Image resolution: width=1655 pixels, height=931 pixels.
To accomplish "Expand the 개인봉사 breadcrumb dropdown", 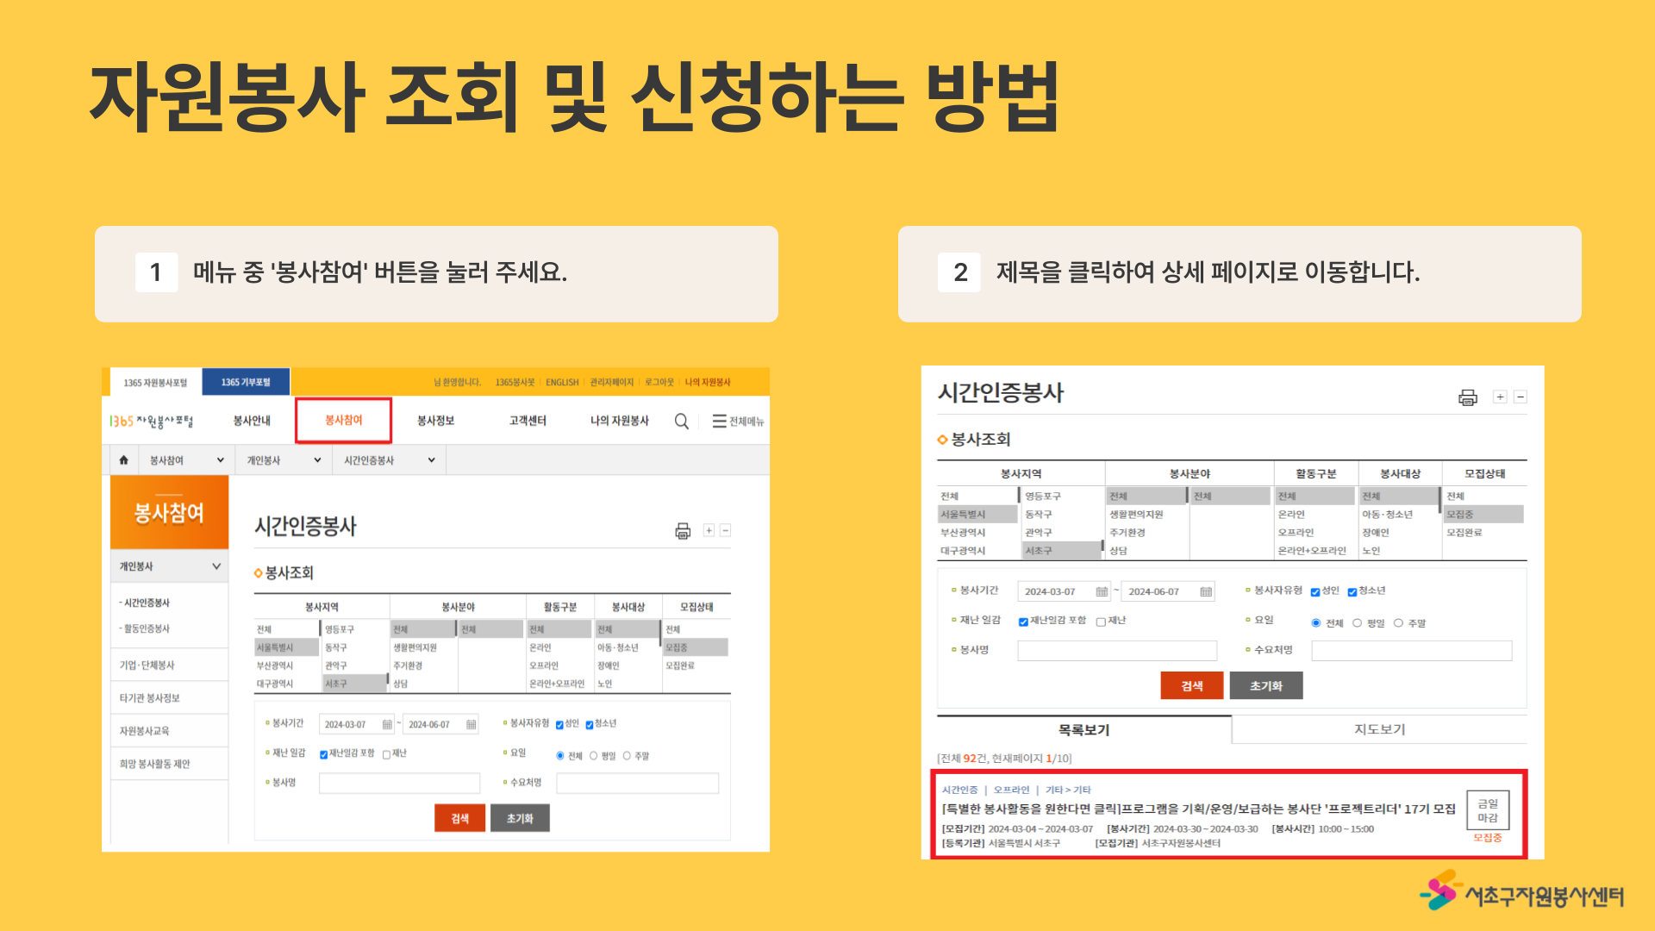I will coord(317,460).
